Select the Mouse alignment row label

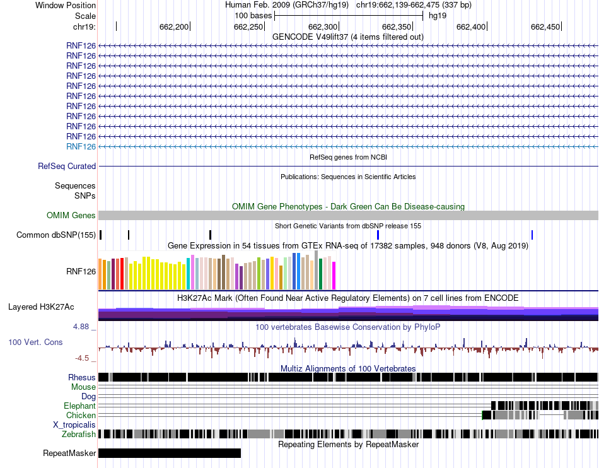(83, 387)
